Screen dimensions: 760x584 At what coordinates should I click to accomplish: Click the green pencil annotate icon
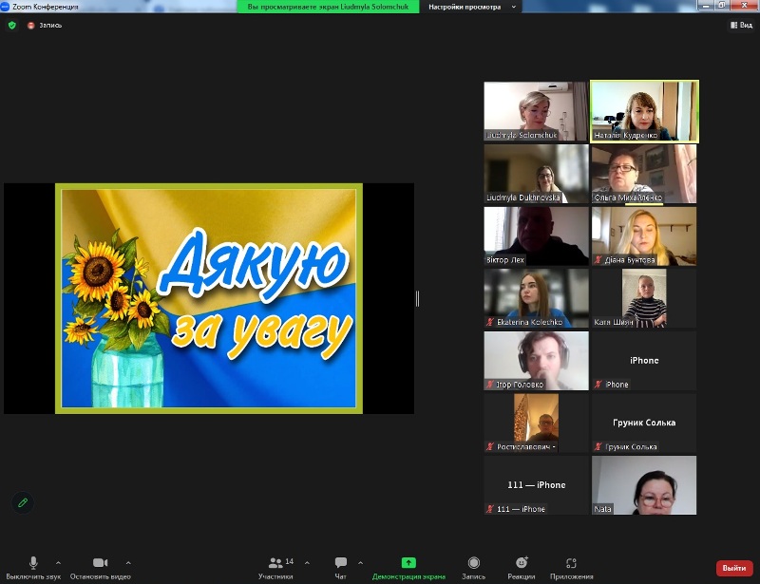[23, 501]
